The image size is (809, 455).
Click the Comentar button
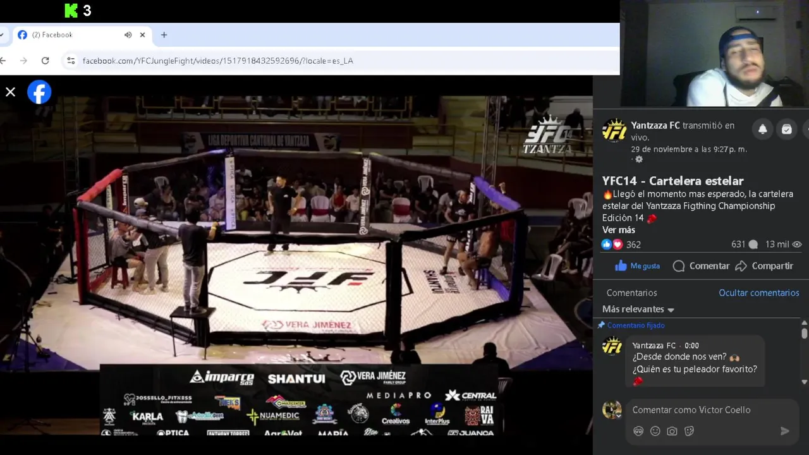(x=701, y=266)
